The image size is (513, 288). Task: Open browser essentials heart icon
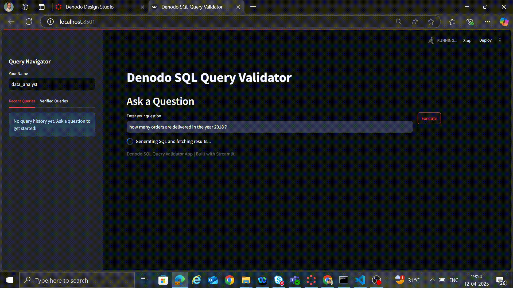coord(470,22)
